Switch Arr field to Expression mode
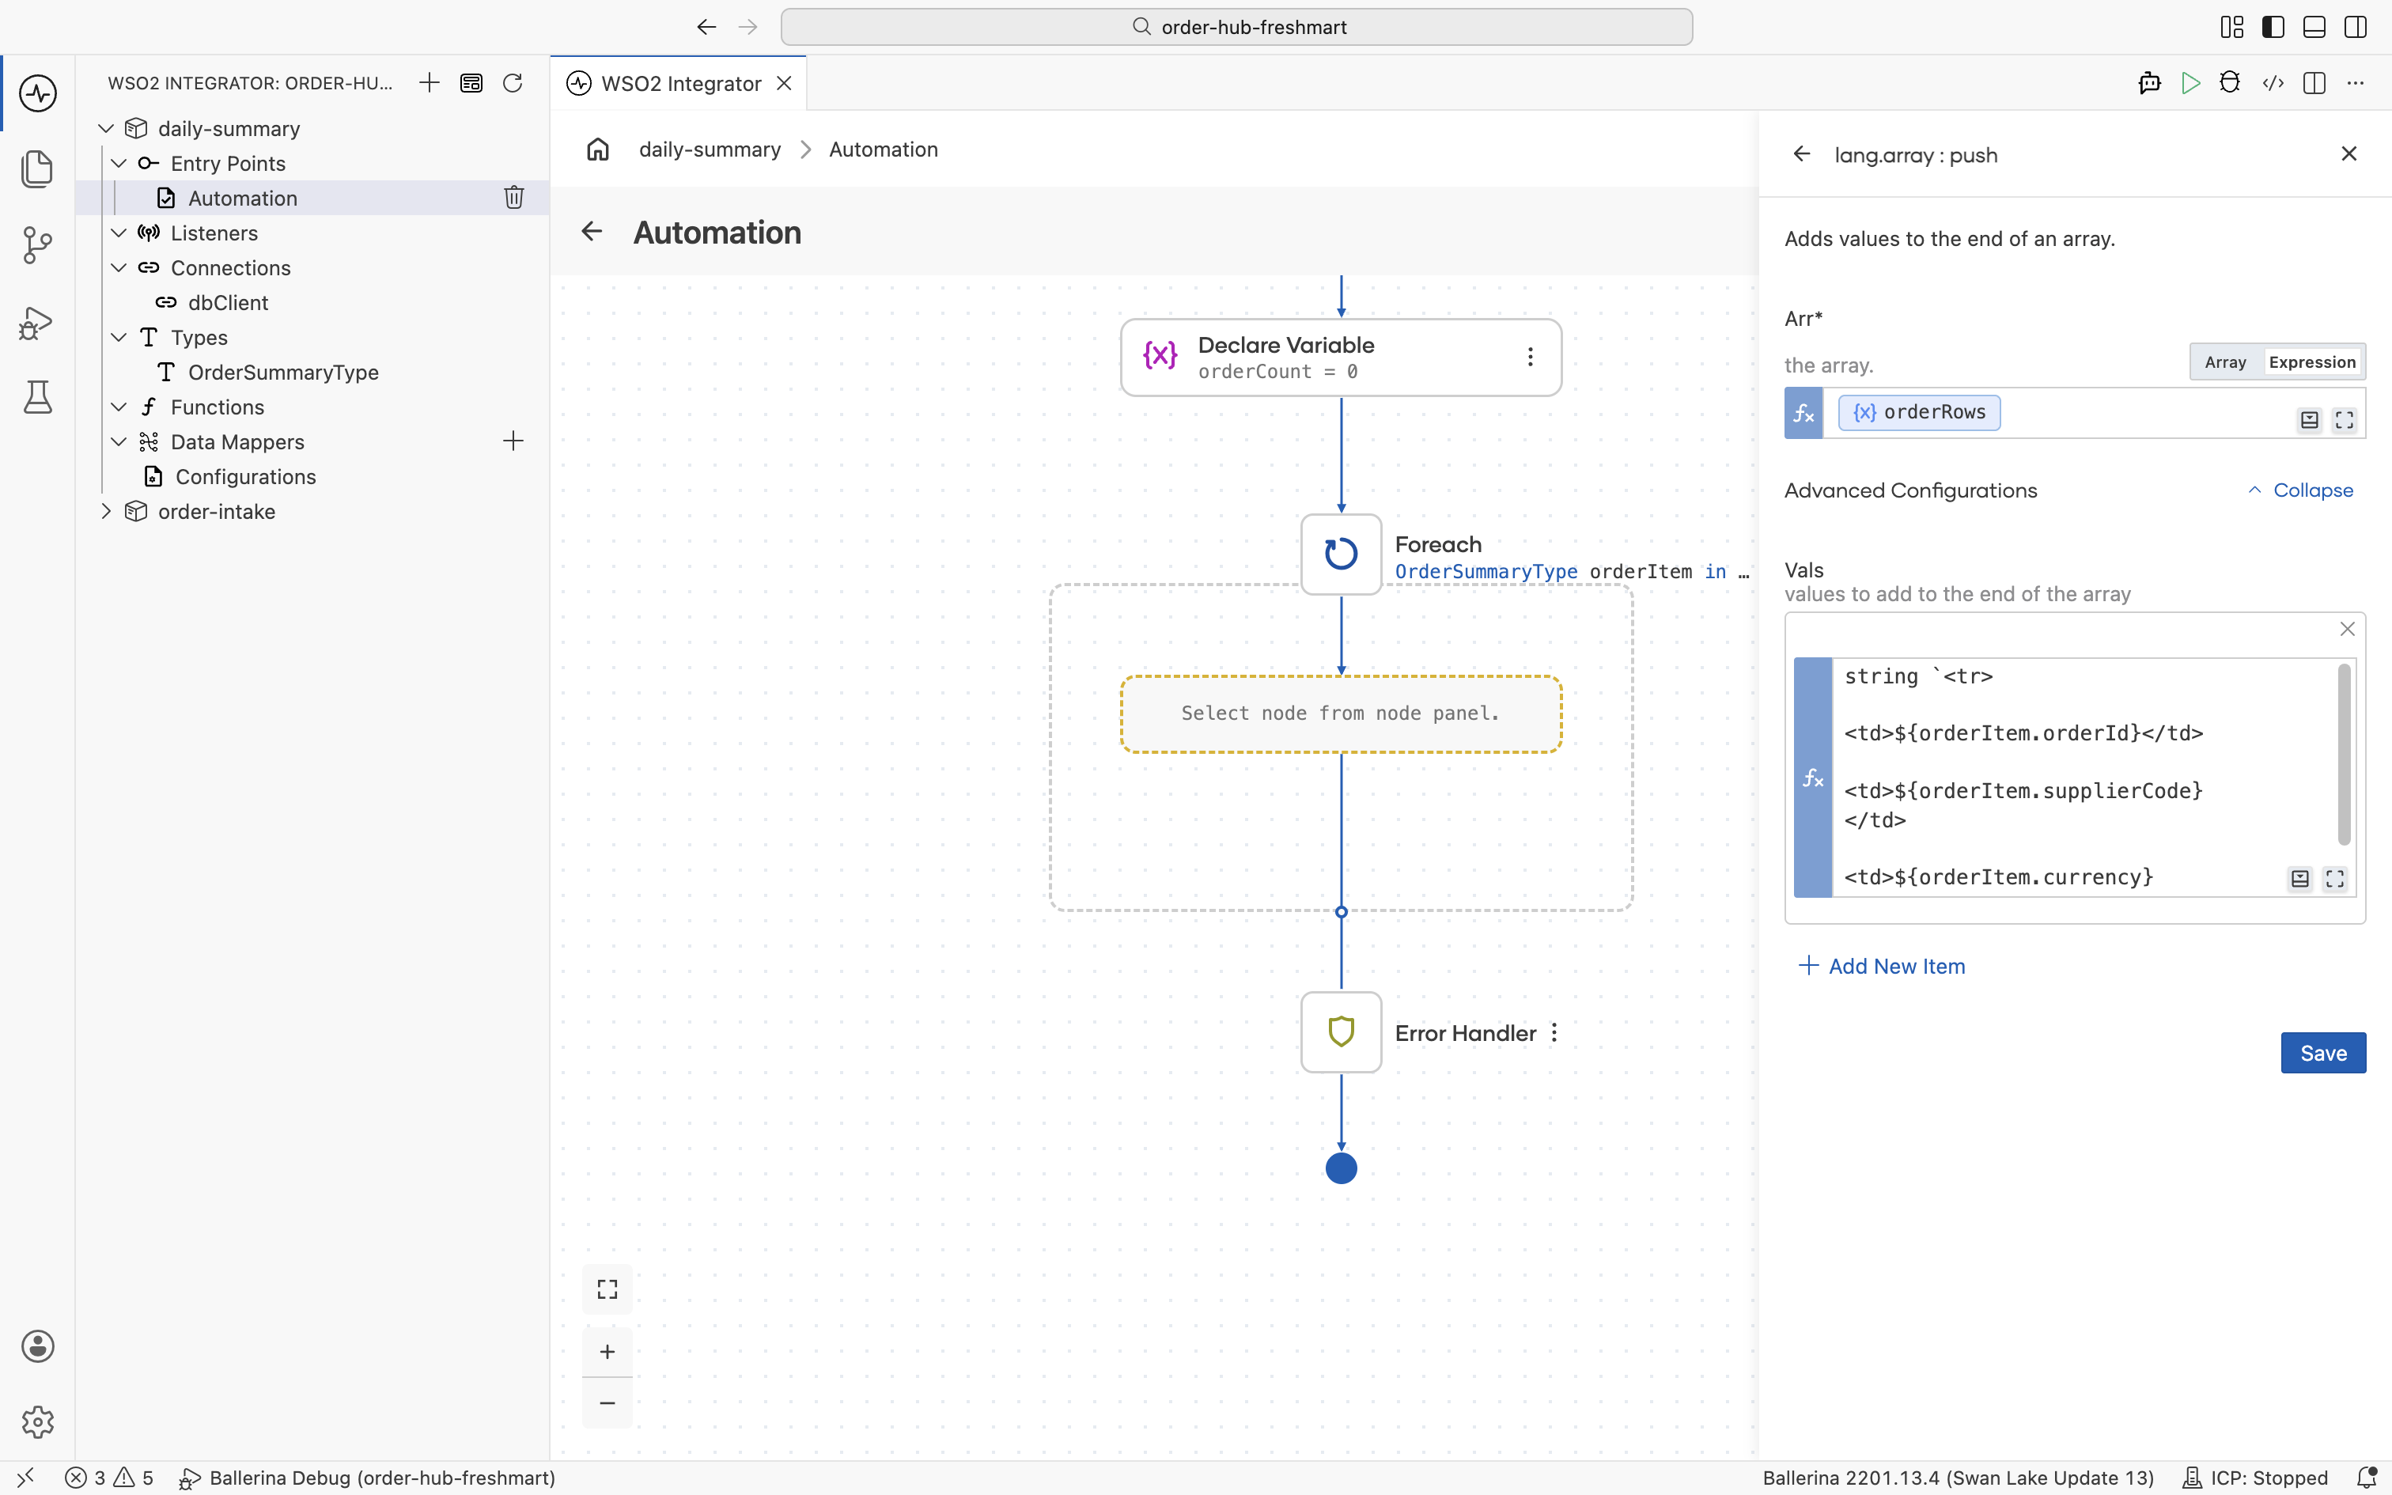This screenshot has width=2392, height=1495. [2312, 362]
